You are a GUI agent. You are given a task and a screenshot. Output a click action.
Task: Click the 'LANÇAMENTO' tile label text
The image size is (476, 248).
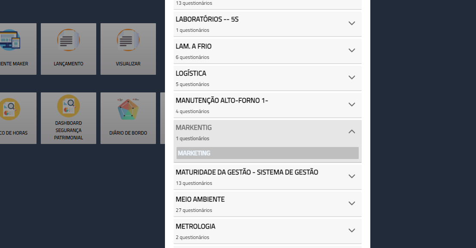click(68, 64)
